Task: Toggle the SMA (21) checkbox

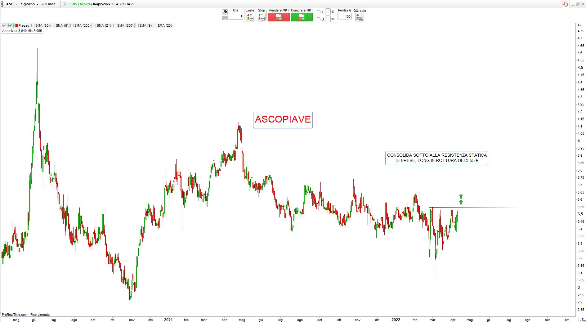Action: pos(95,25)
